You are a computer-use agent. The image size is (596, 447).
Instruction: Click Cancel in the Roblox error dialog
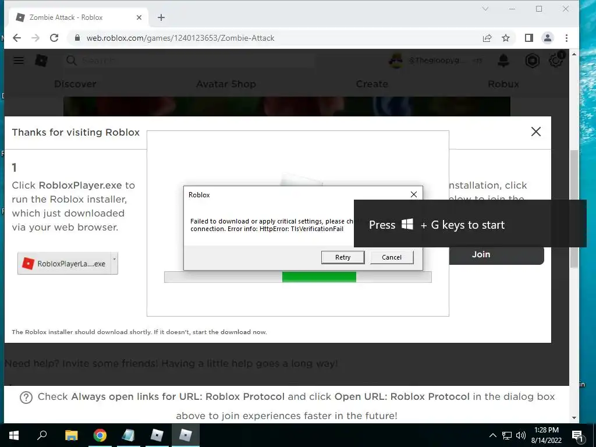click(x=392, y=257)
